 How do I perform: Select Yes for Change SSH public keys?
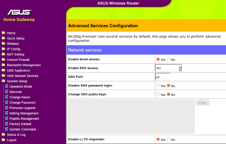[x=158, y=94]
